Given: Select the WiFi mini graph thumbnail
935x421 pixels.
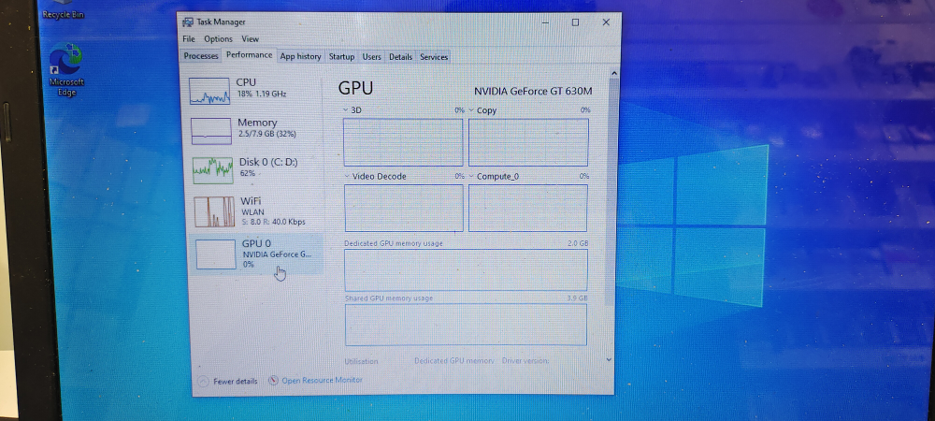Looking at the screenshot, I should tap(214, 211).
